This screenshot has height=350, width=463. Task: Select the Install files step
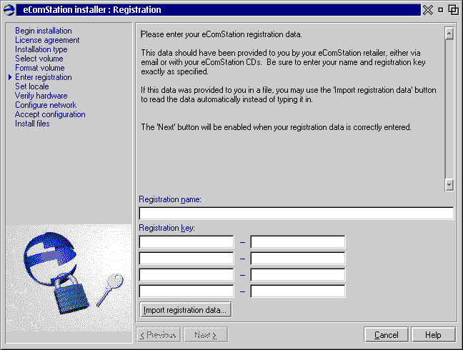[x=32, y=124]
